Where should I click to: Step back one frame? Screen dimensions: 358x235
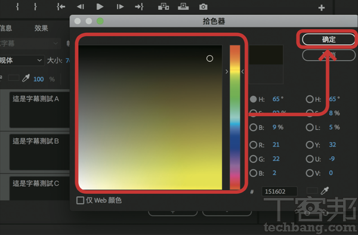pos(81,7)
